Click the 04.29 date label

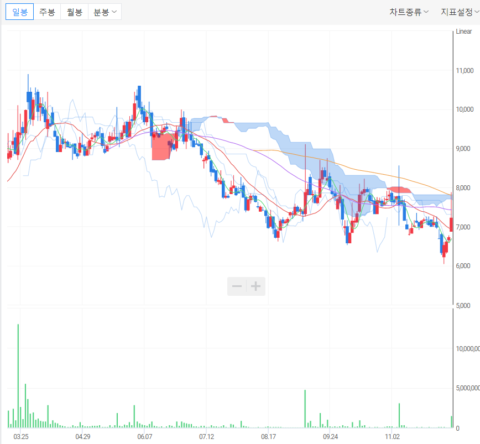[x=82, y=436]
